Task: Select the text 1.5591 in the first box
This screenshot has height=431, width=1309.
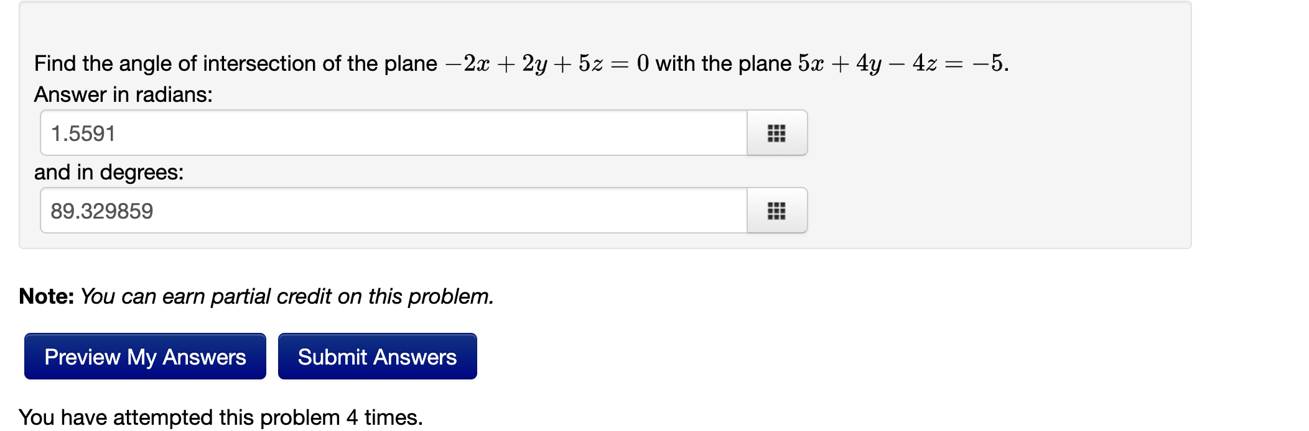Action: pos(83,133)
